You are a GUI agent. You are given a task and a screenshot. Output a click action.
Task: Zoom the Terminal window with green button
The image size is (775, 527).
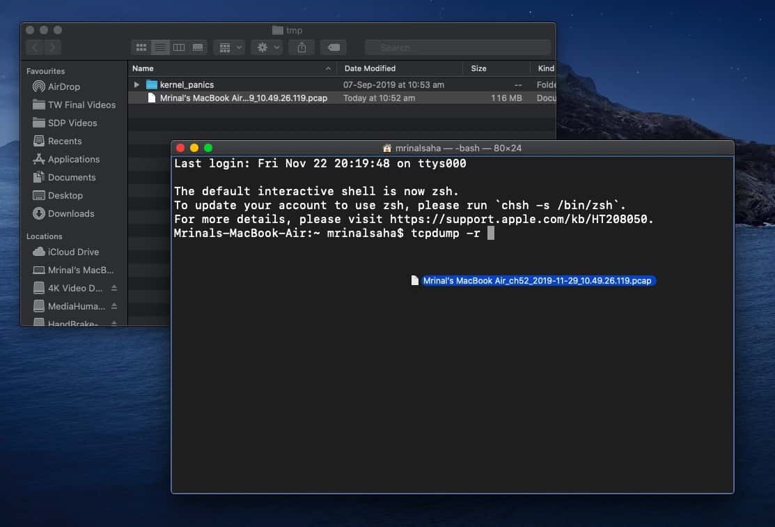click(x=208, y=148)
